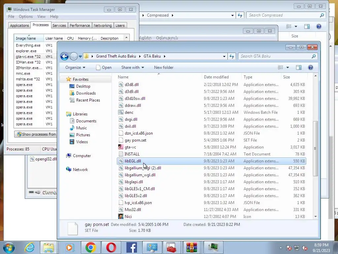Open Organize dropdown menu
Image resolution: width=338 pixels, height=254 pixels.
75,67
